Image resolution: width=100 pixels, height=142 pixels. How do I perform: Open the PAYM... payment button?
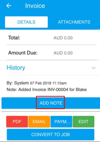(x=61, y=121)
